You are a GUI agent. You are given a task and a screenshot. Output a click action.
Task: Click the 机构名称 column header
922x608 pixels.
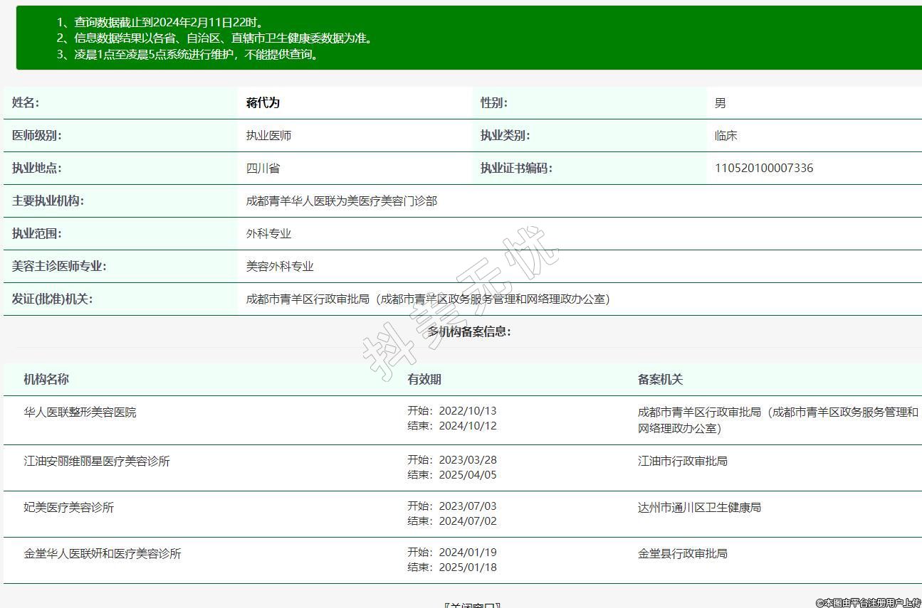[46, 380]
